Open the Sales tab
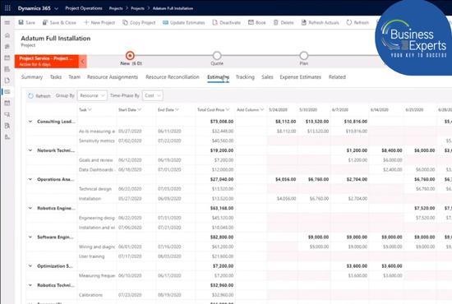Image resolution: width=452 pixels, height=304 pixels. [267, 77]
